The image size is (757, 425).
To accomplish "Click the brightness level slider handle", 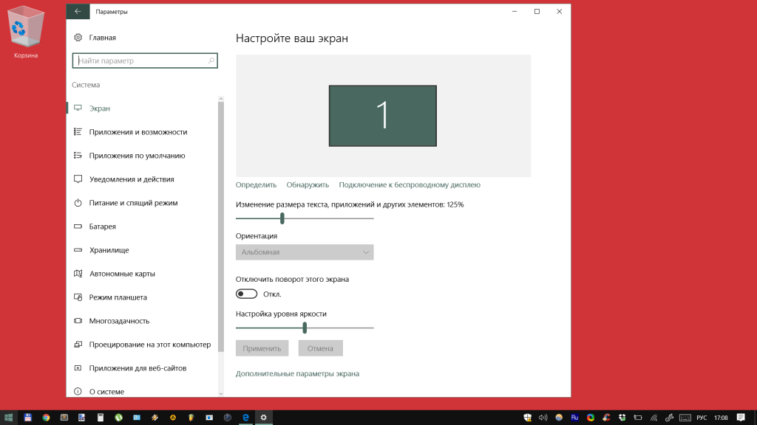I will tap(305, 328).
